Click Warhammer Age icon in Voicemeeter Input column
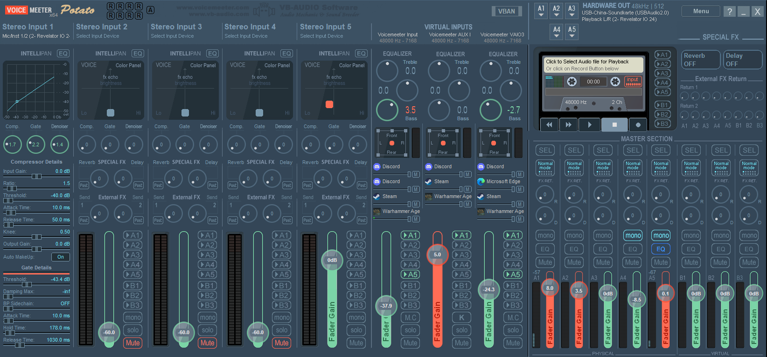The width and height of the screenshot is (767, 357). pos(377,211)
